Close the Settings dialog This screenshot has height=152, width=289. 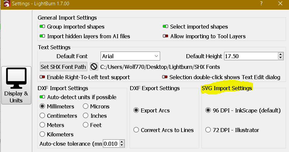(280, 4)
